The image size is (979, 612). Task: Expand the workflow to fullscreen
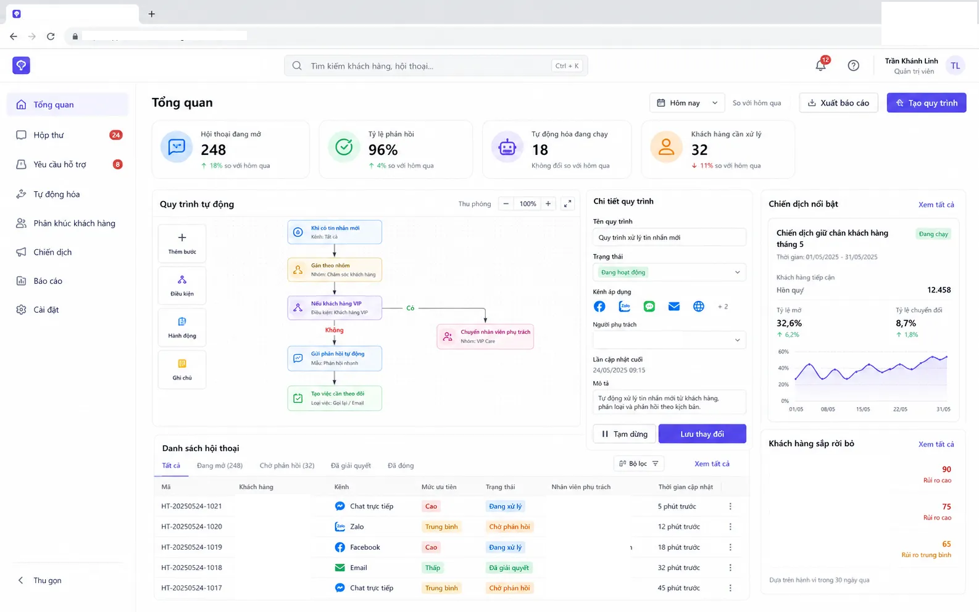(x=568, y=204)
